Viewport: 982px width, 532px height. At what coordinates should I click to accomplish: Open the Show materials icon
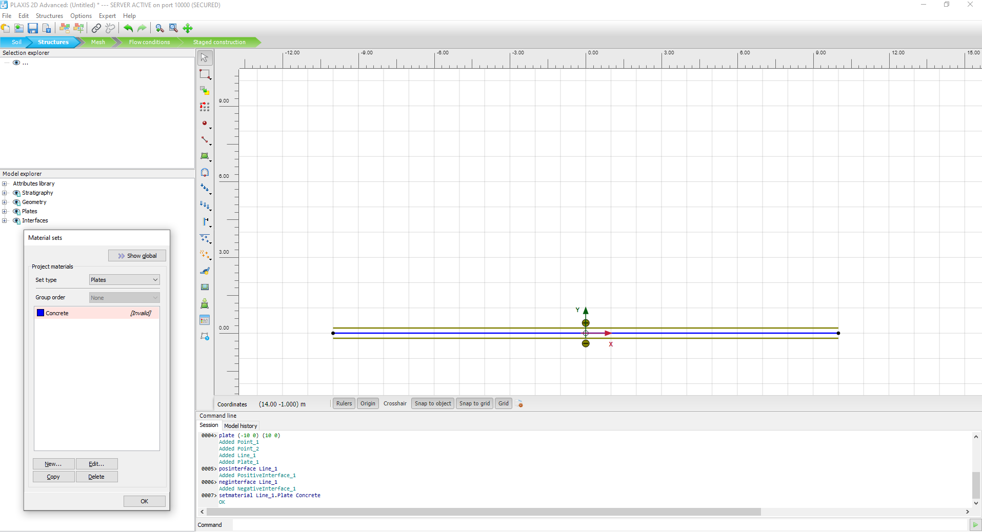(x=205, y=320)
